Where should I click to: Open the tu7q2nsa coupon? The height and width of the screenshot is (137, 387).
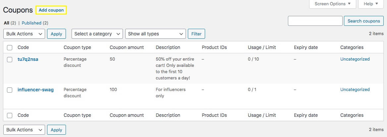pyautogui.click(x=28, y=59)
